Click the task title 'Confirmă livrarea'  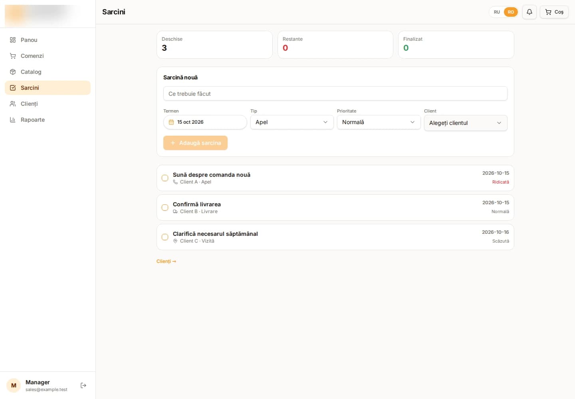tap(197, 204)
